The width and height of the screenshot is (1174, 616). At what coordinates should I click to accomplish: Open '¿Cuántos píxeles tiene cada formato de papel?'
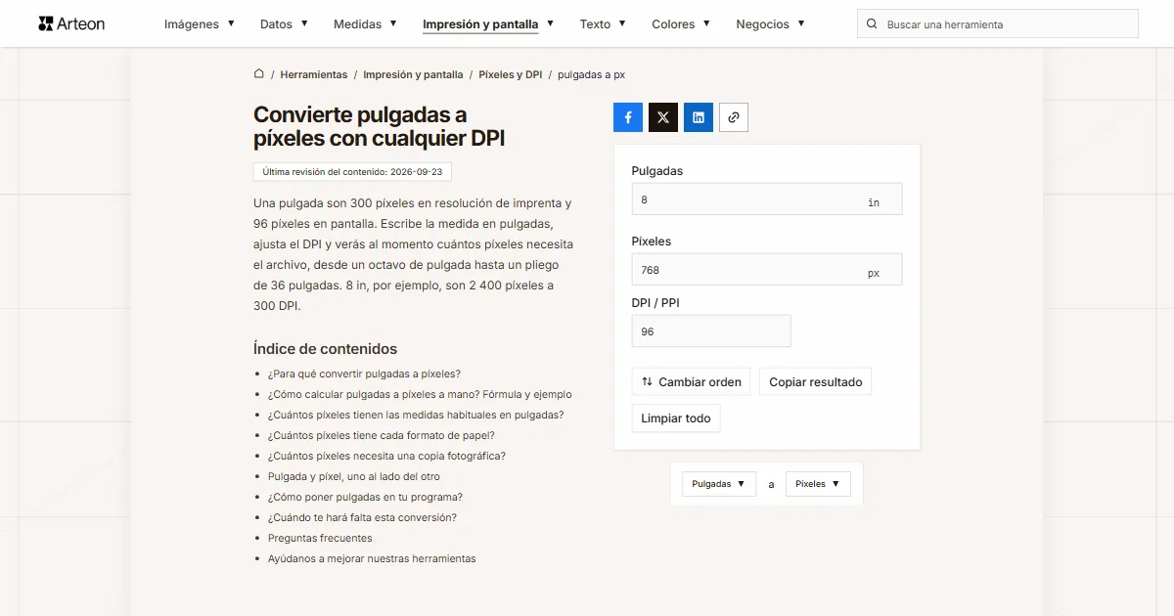tap(382, 435)
